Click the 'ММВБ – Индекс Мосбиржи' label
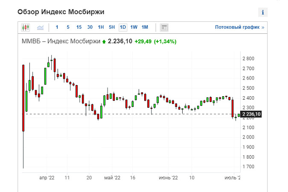This screenshot has width=288, height=192. (61, 41)
